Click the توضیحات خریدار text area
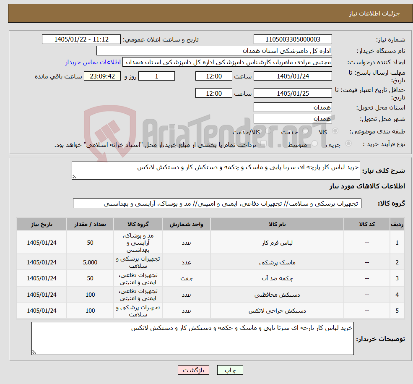The height and width of the screenshot is (384, 413). [x=192, y=338]
